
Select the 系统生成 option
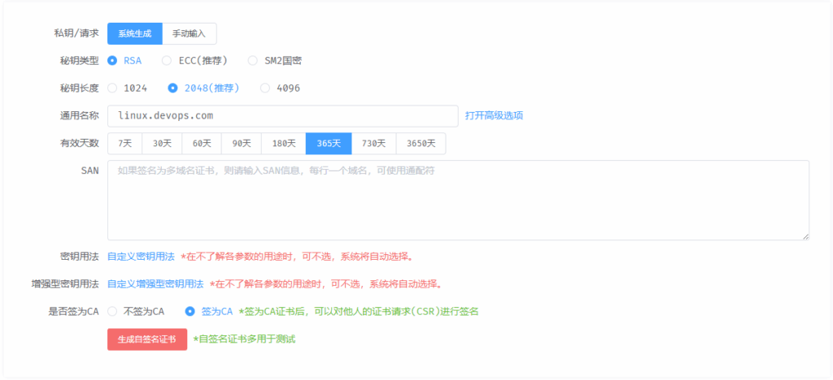(135, 33)
